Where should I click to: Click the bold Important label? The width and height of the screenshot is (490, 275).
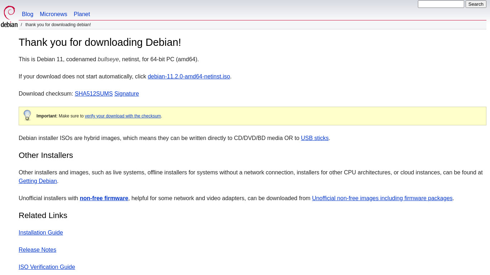[46, 116]
